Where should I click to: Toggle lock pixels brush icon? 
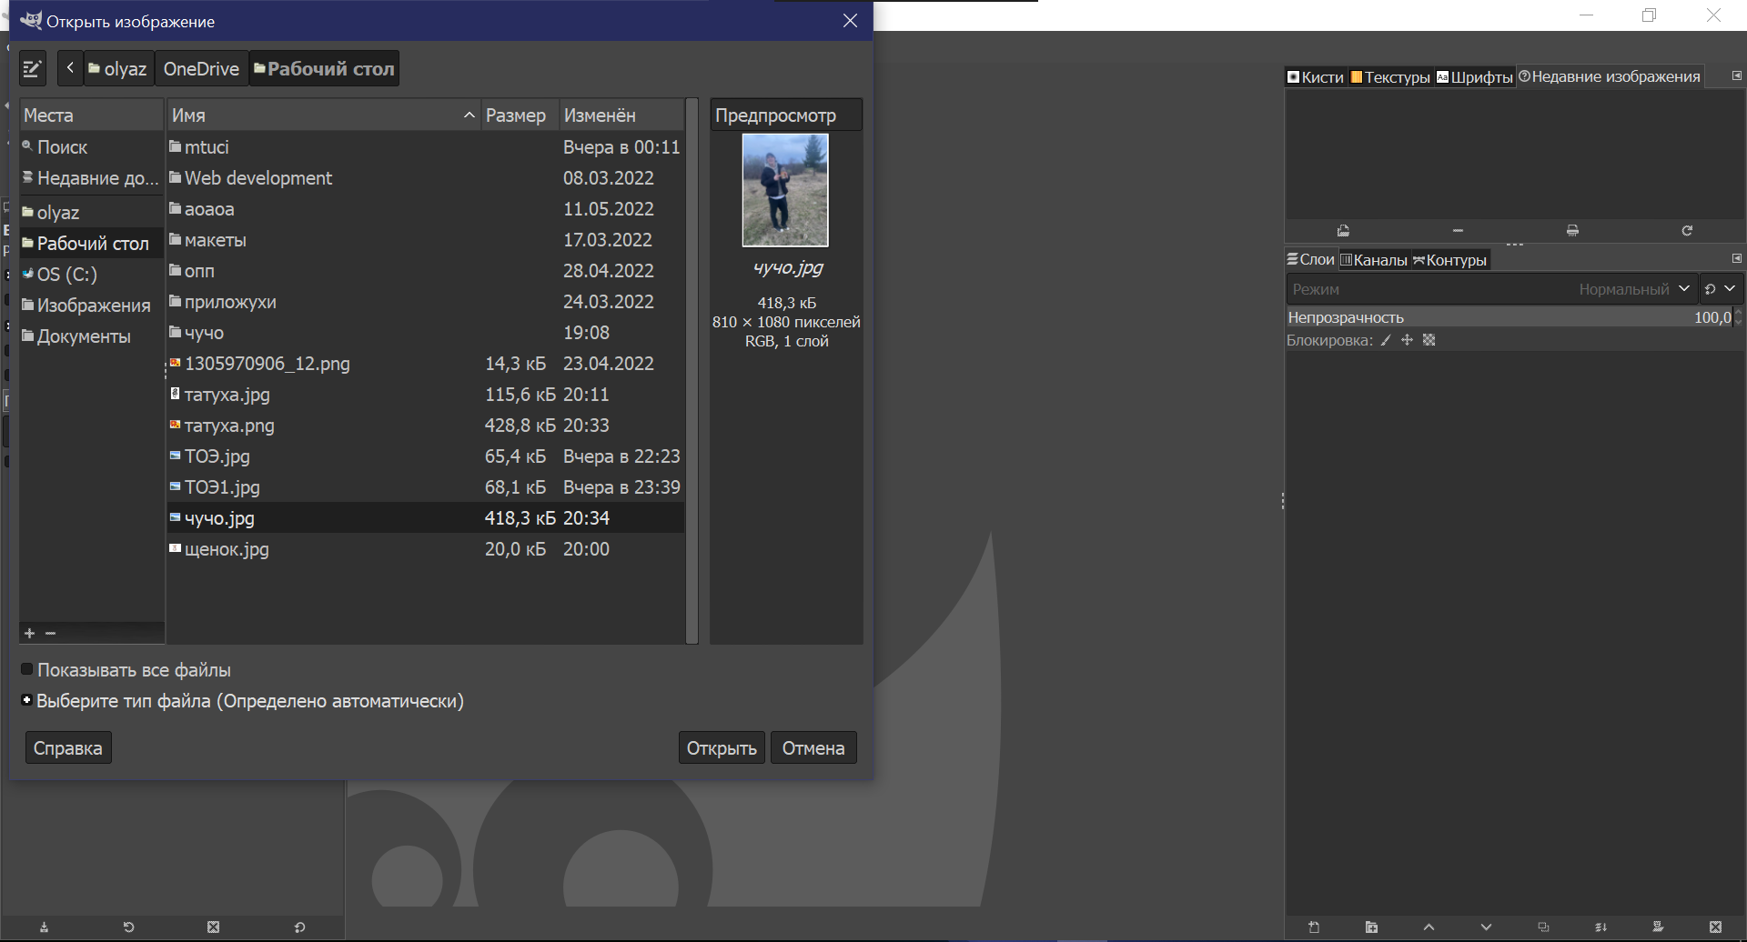pos(1386,340)
